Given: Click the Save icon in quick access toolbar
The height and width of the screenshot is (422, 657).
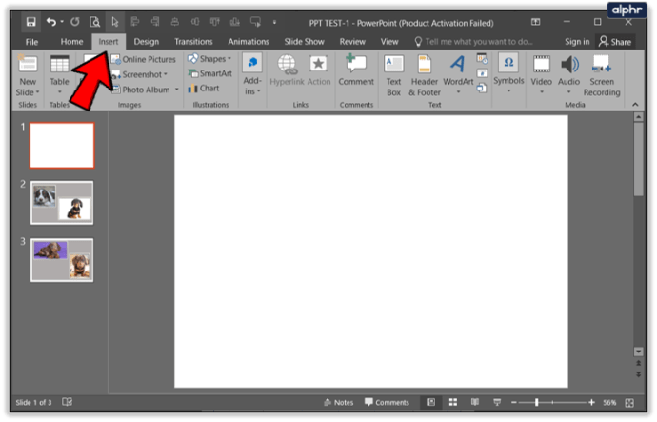Looking at the screenshot, I should tap(31, 21).
